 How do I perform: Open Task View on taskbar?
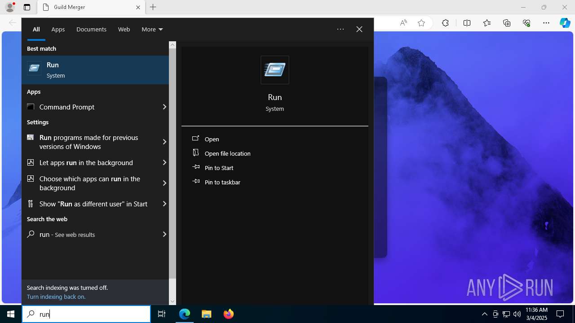click(x=162, y=314)
